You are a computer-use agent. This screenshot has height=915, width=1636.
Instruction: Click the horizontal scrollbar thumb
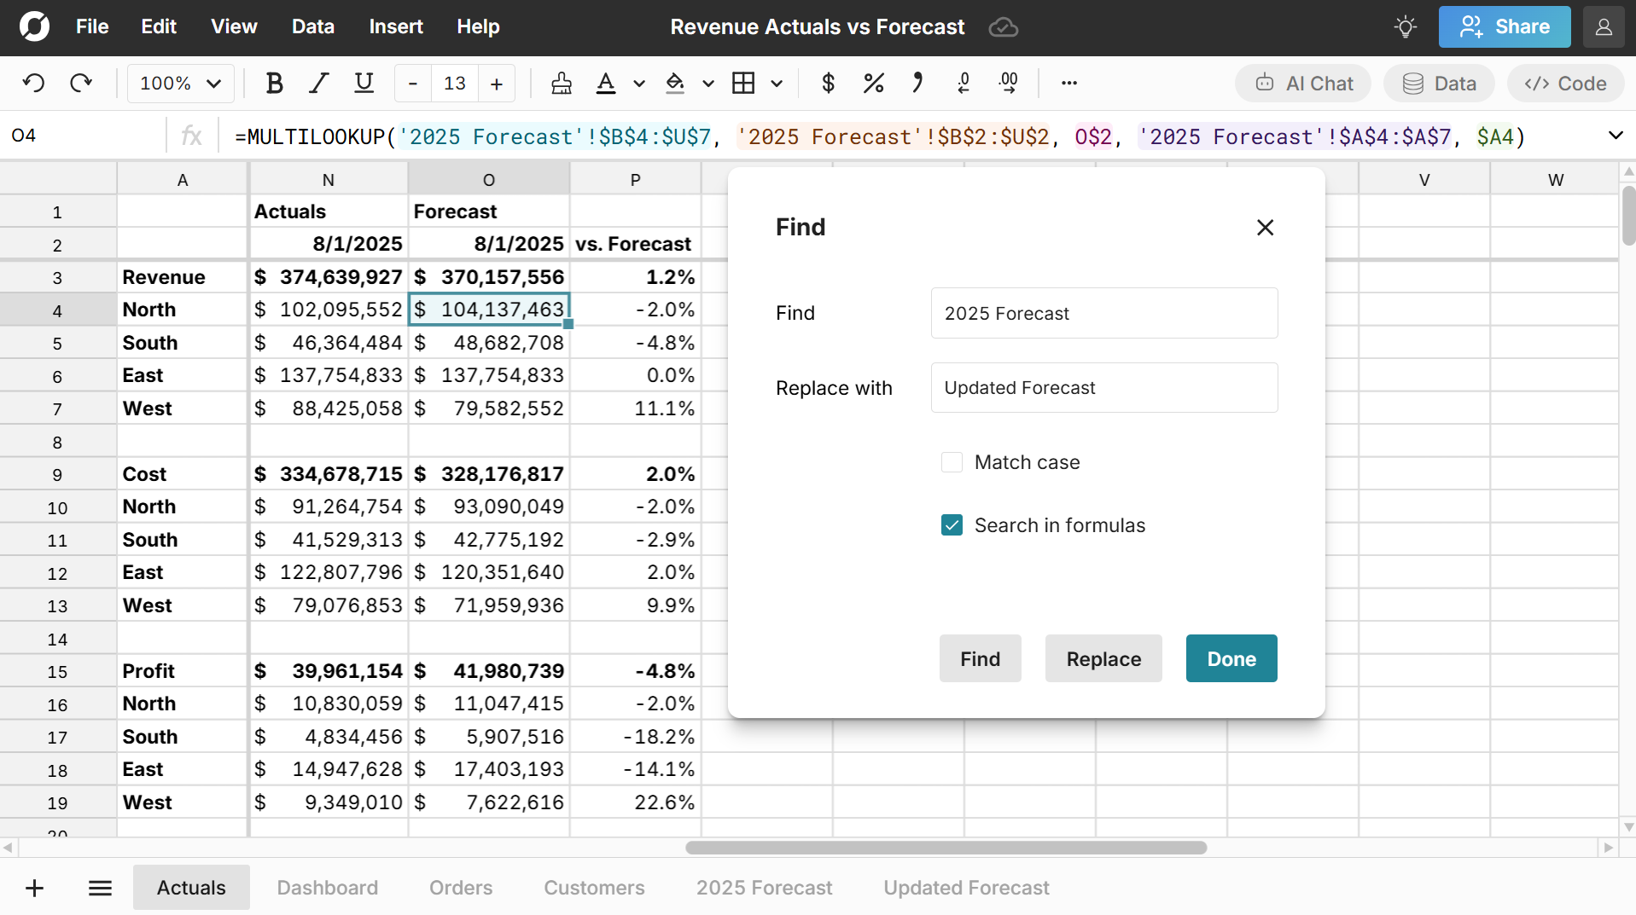(946, 848)
